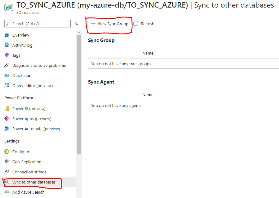Click the Refresh button label
The height and width of the screenshot is (198, 279).
(x=147, y=24)
